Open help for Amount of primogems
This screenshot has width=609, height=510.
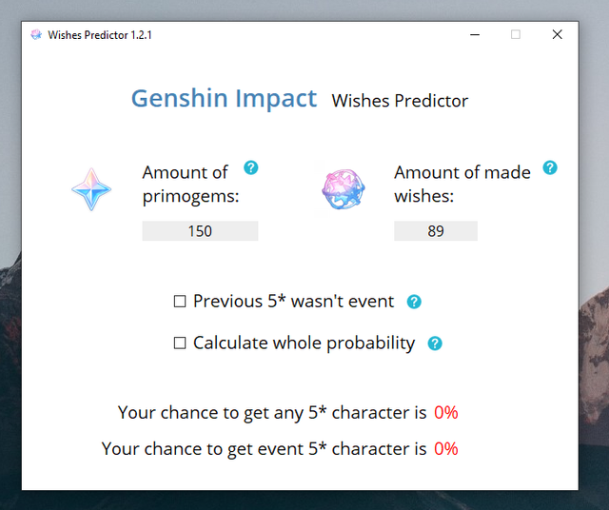(251, 167)
